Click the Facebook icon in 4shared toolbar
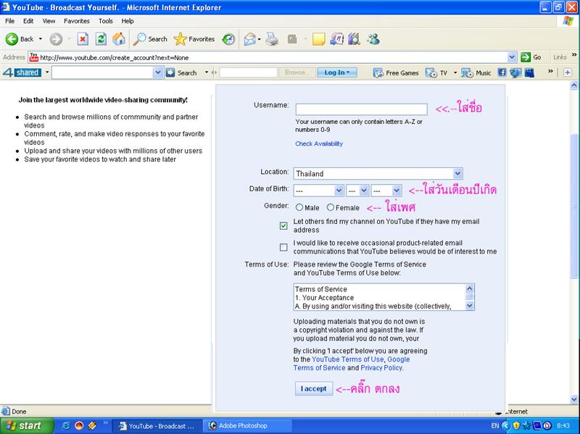 502,72
